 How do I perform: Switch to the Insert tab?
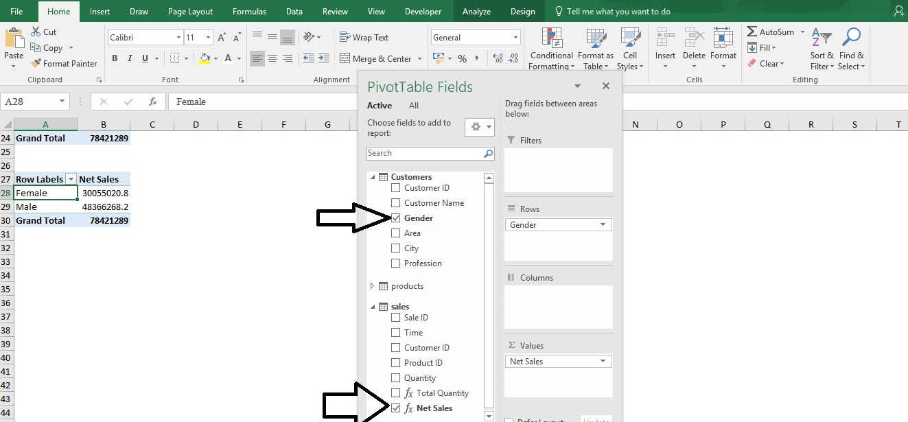click(100, 11)
